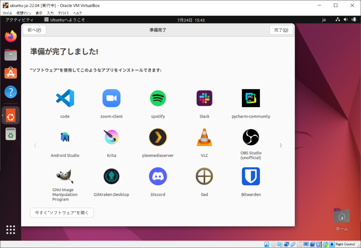Click the 'code' app label
The width and height of the screenshot is (361, 248).
pos(65,116)
